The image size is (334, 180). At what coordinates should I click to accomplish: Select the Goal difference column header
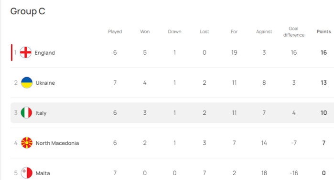click(x=294, y=31)
